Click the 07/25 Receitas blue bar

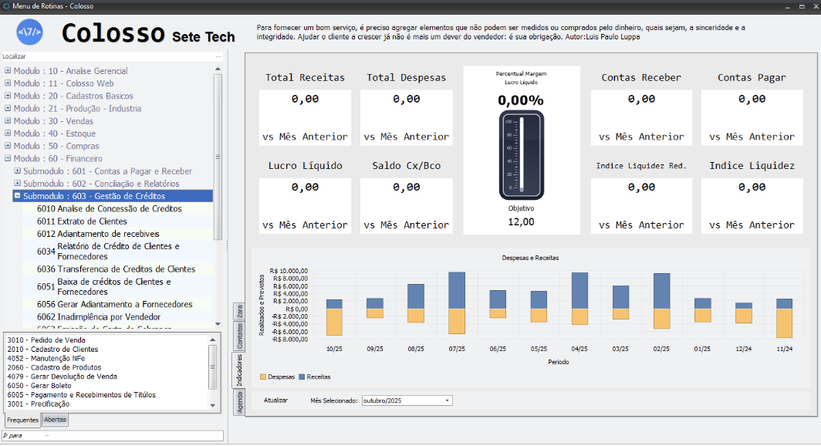pyautogui.click(x=457, y=290)
